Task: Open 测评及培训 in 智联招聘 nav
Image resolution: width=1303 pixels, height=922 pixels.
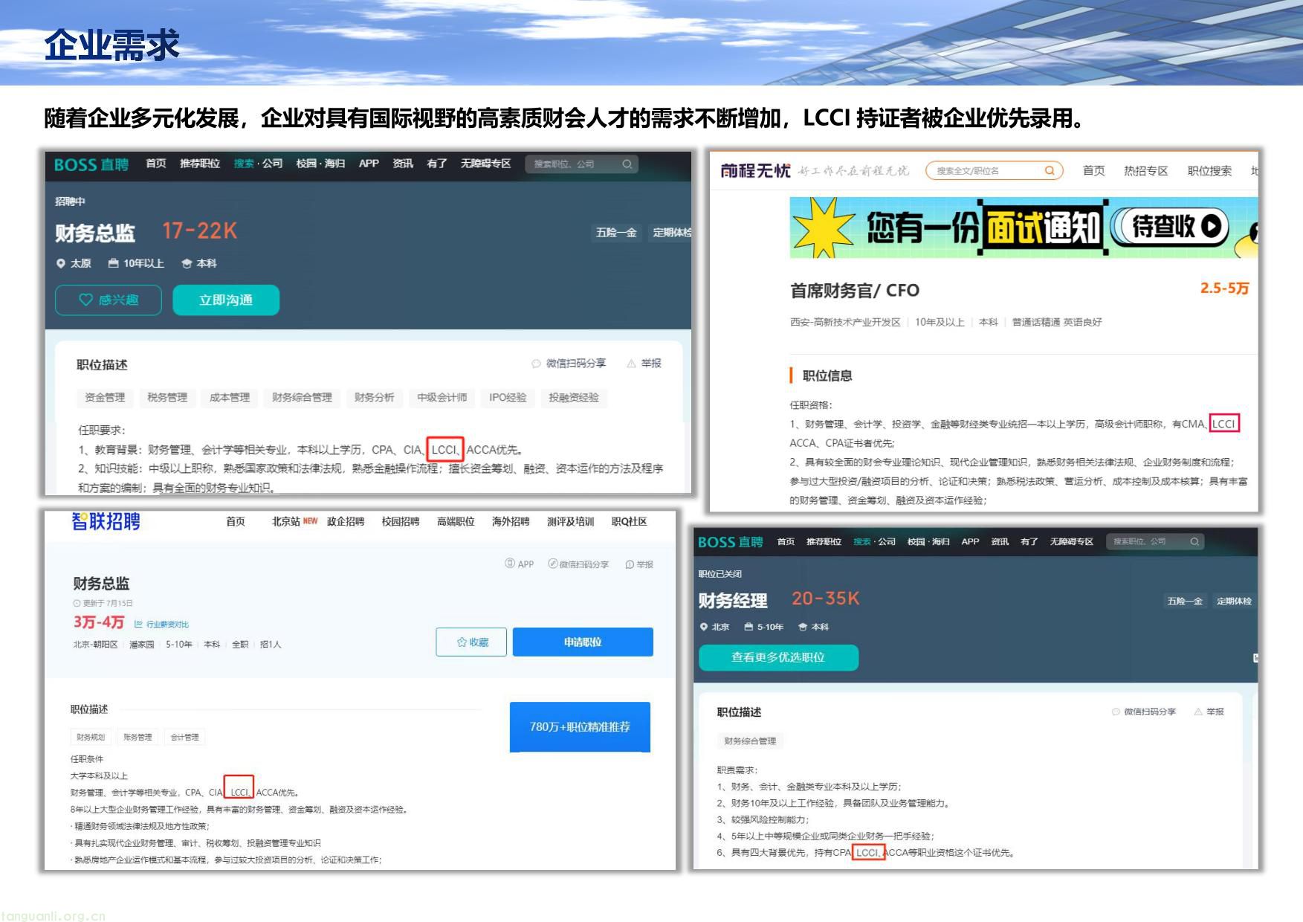Action: point(570,521)
